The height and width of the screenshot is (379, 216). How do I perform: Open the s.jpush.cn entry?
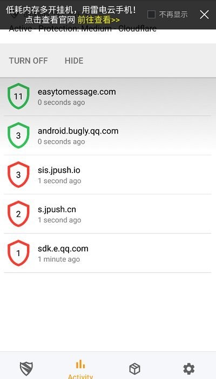pyautogui.click(x=108, y=214)
